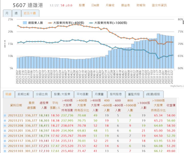Click the blue marker beside row 20231103
This screenshot has height=153, width=184.
click(5, 151)
